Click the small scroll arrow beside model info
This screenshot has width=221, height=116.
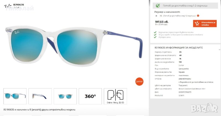click(219, 50)
